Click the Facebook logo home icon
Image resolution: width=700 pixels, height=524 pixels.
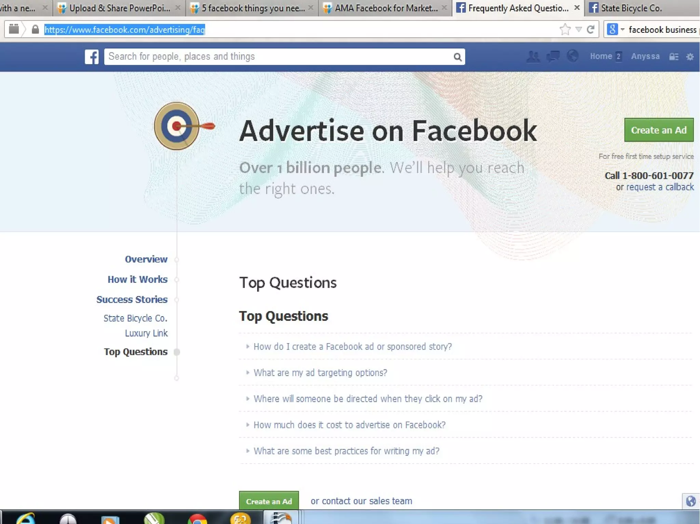(x=92, y=57)
